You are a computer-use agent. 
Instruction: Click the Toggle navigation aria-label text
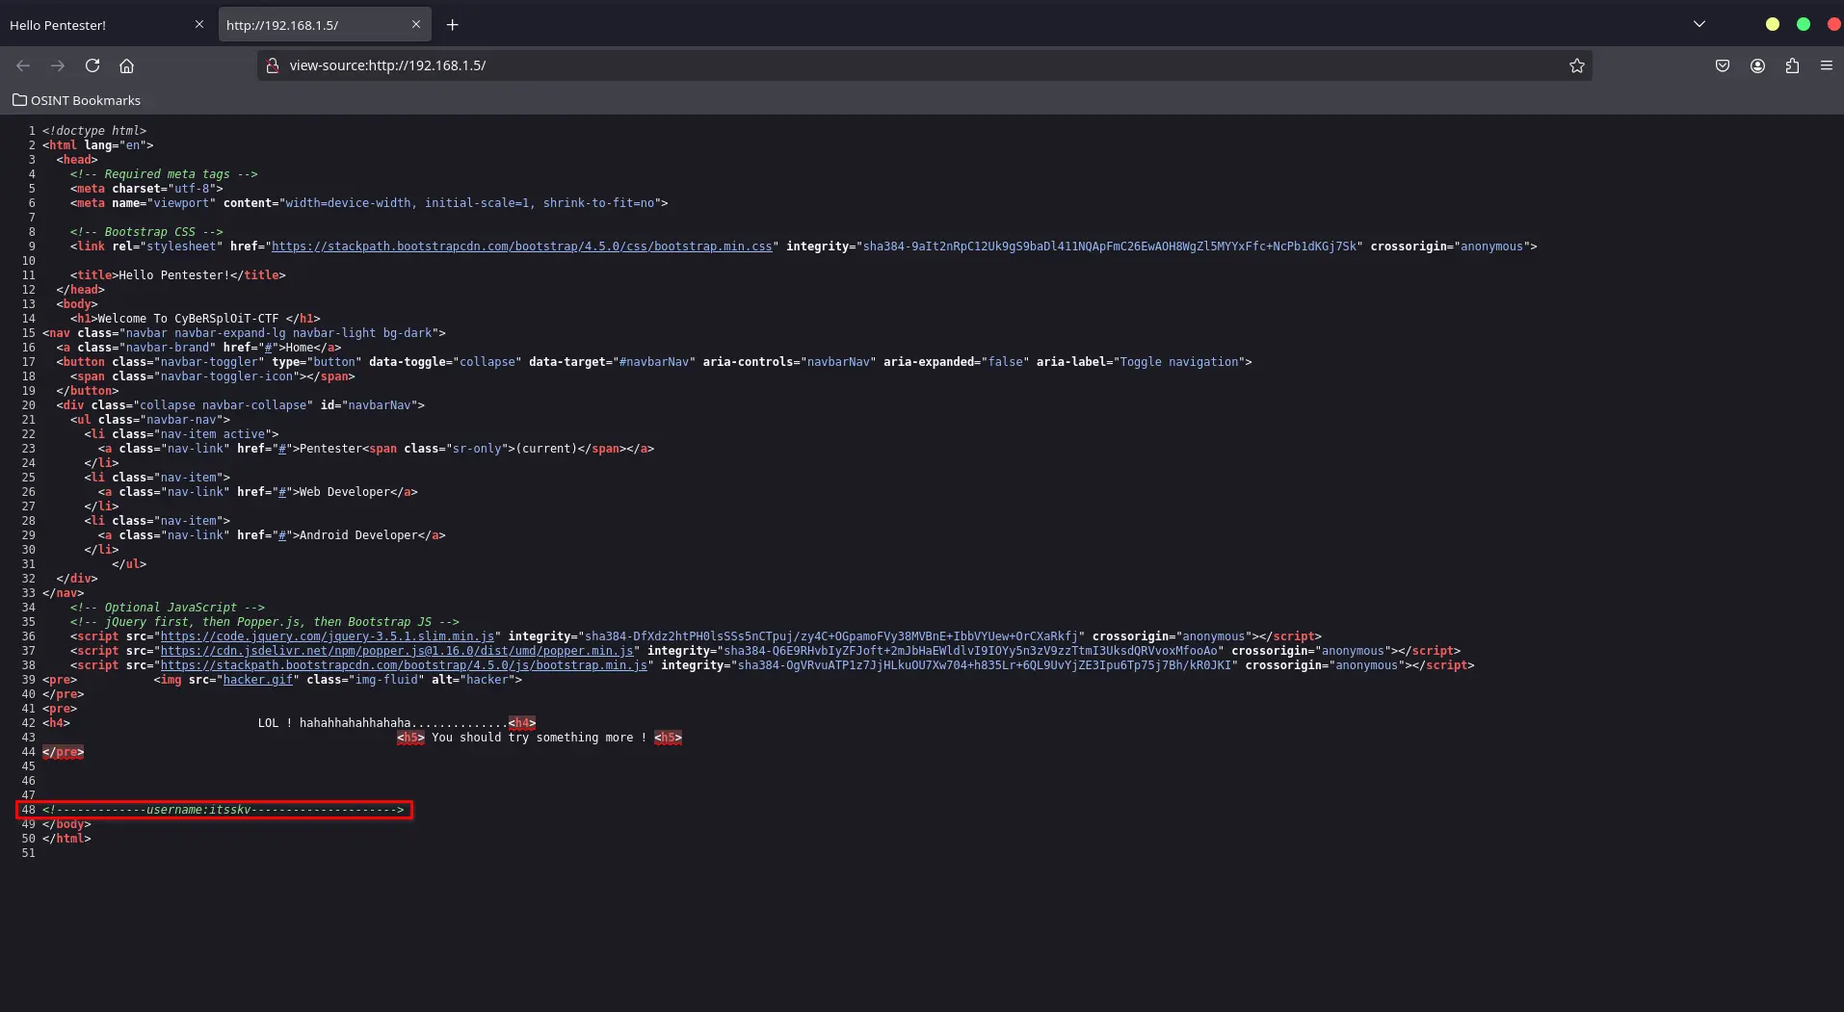point(1179,362)
